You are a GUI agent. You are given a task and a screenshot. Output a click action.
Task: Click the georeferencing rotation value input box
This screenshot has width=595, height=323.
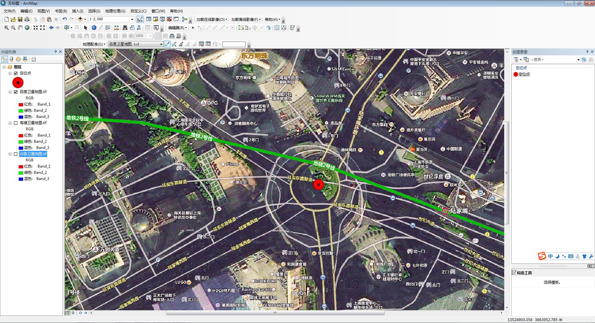[x=234, y=44]
